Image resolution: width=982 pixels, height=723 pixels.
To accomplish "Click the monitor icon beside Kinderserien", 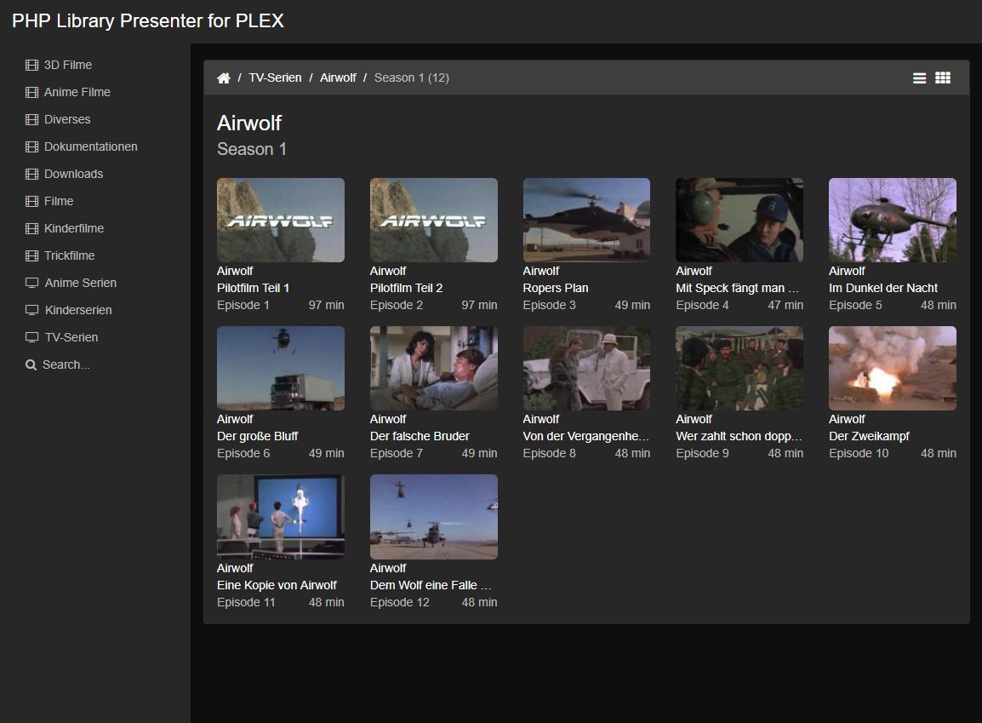I will [x=32, y=310].
